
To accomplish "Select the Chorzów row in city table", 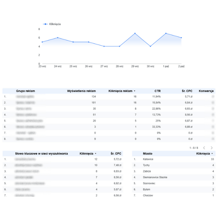I will pyautogui.click(x=148, y=195).
